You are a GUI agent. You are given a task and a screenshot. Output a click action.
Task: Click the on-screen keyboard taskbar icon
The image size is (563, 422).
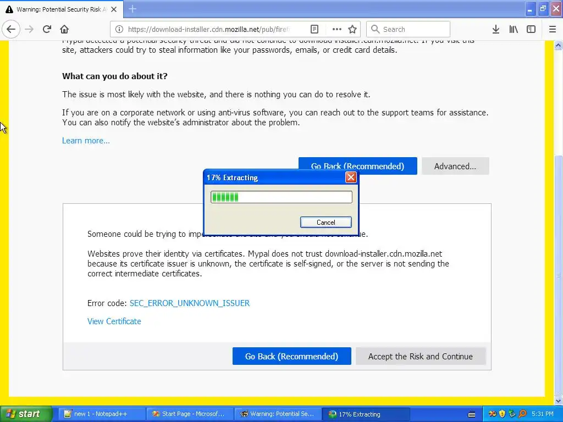[472, 414]
